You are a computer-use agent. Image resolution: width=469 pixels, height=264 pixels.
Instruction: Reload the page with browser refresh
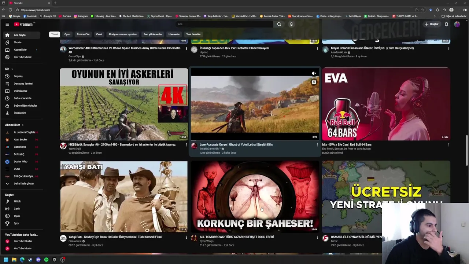[x=10, y=10]
